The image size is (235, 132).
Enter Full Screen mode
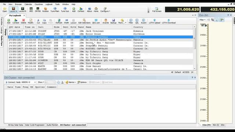[x=157, y=10]
